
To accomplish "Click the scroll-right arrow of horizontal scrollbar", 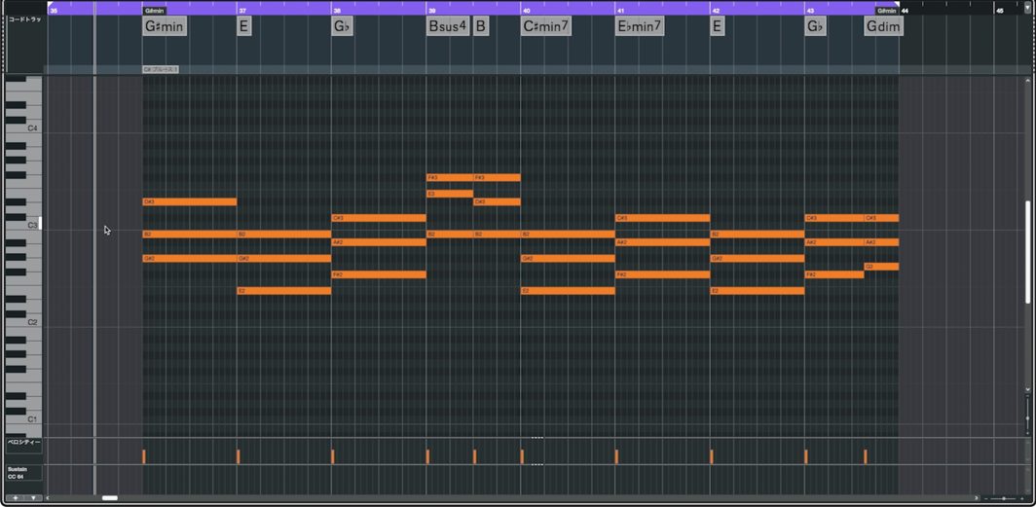I will click(977, 498).
